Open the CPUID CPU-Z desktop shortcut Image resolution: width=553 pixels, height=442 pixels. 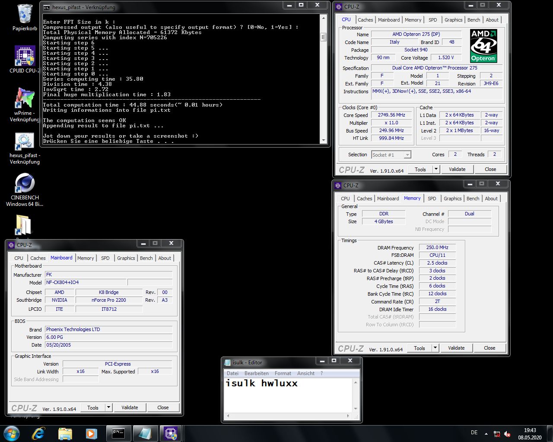25,60
